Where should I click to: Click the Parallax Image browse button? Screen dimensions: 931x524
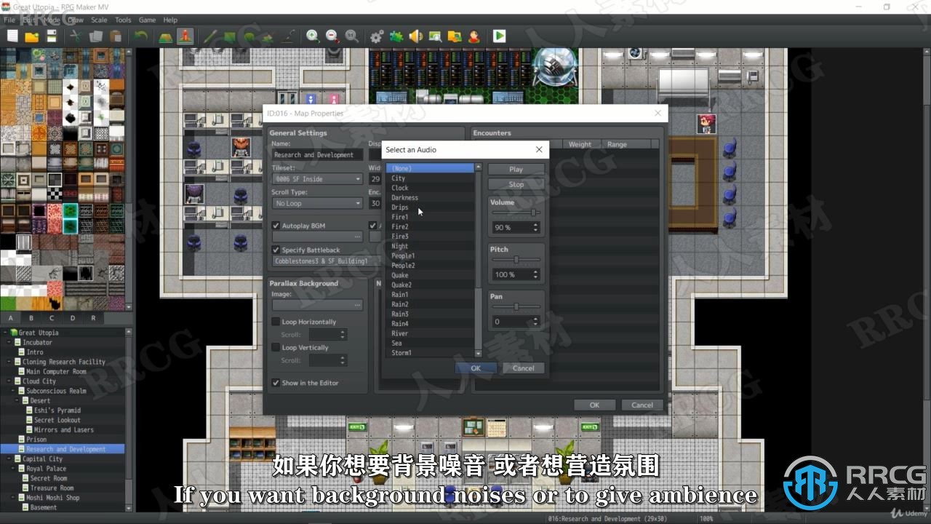(357, 306)
